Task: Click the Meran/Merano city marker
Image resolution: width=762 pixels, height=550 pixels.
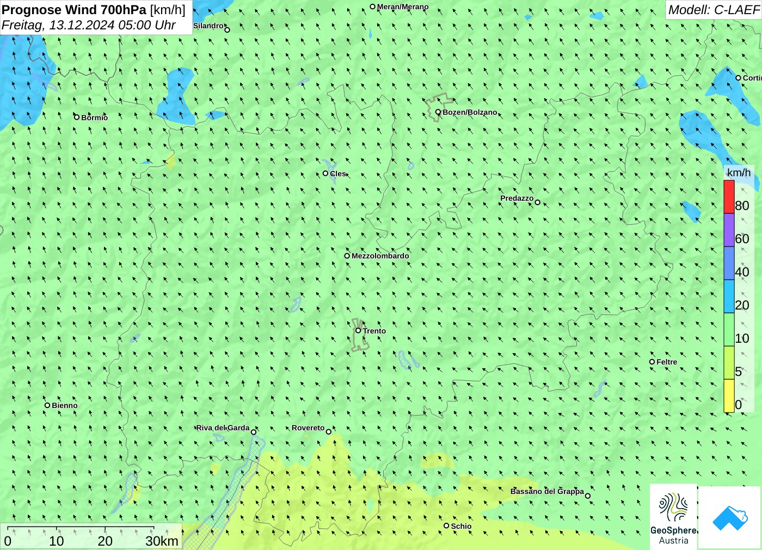Action: (x=373, y=7)
